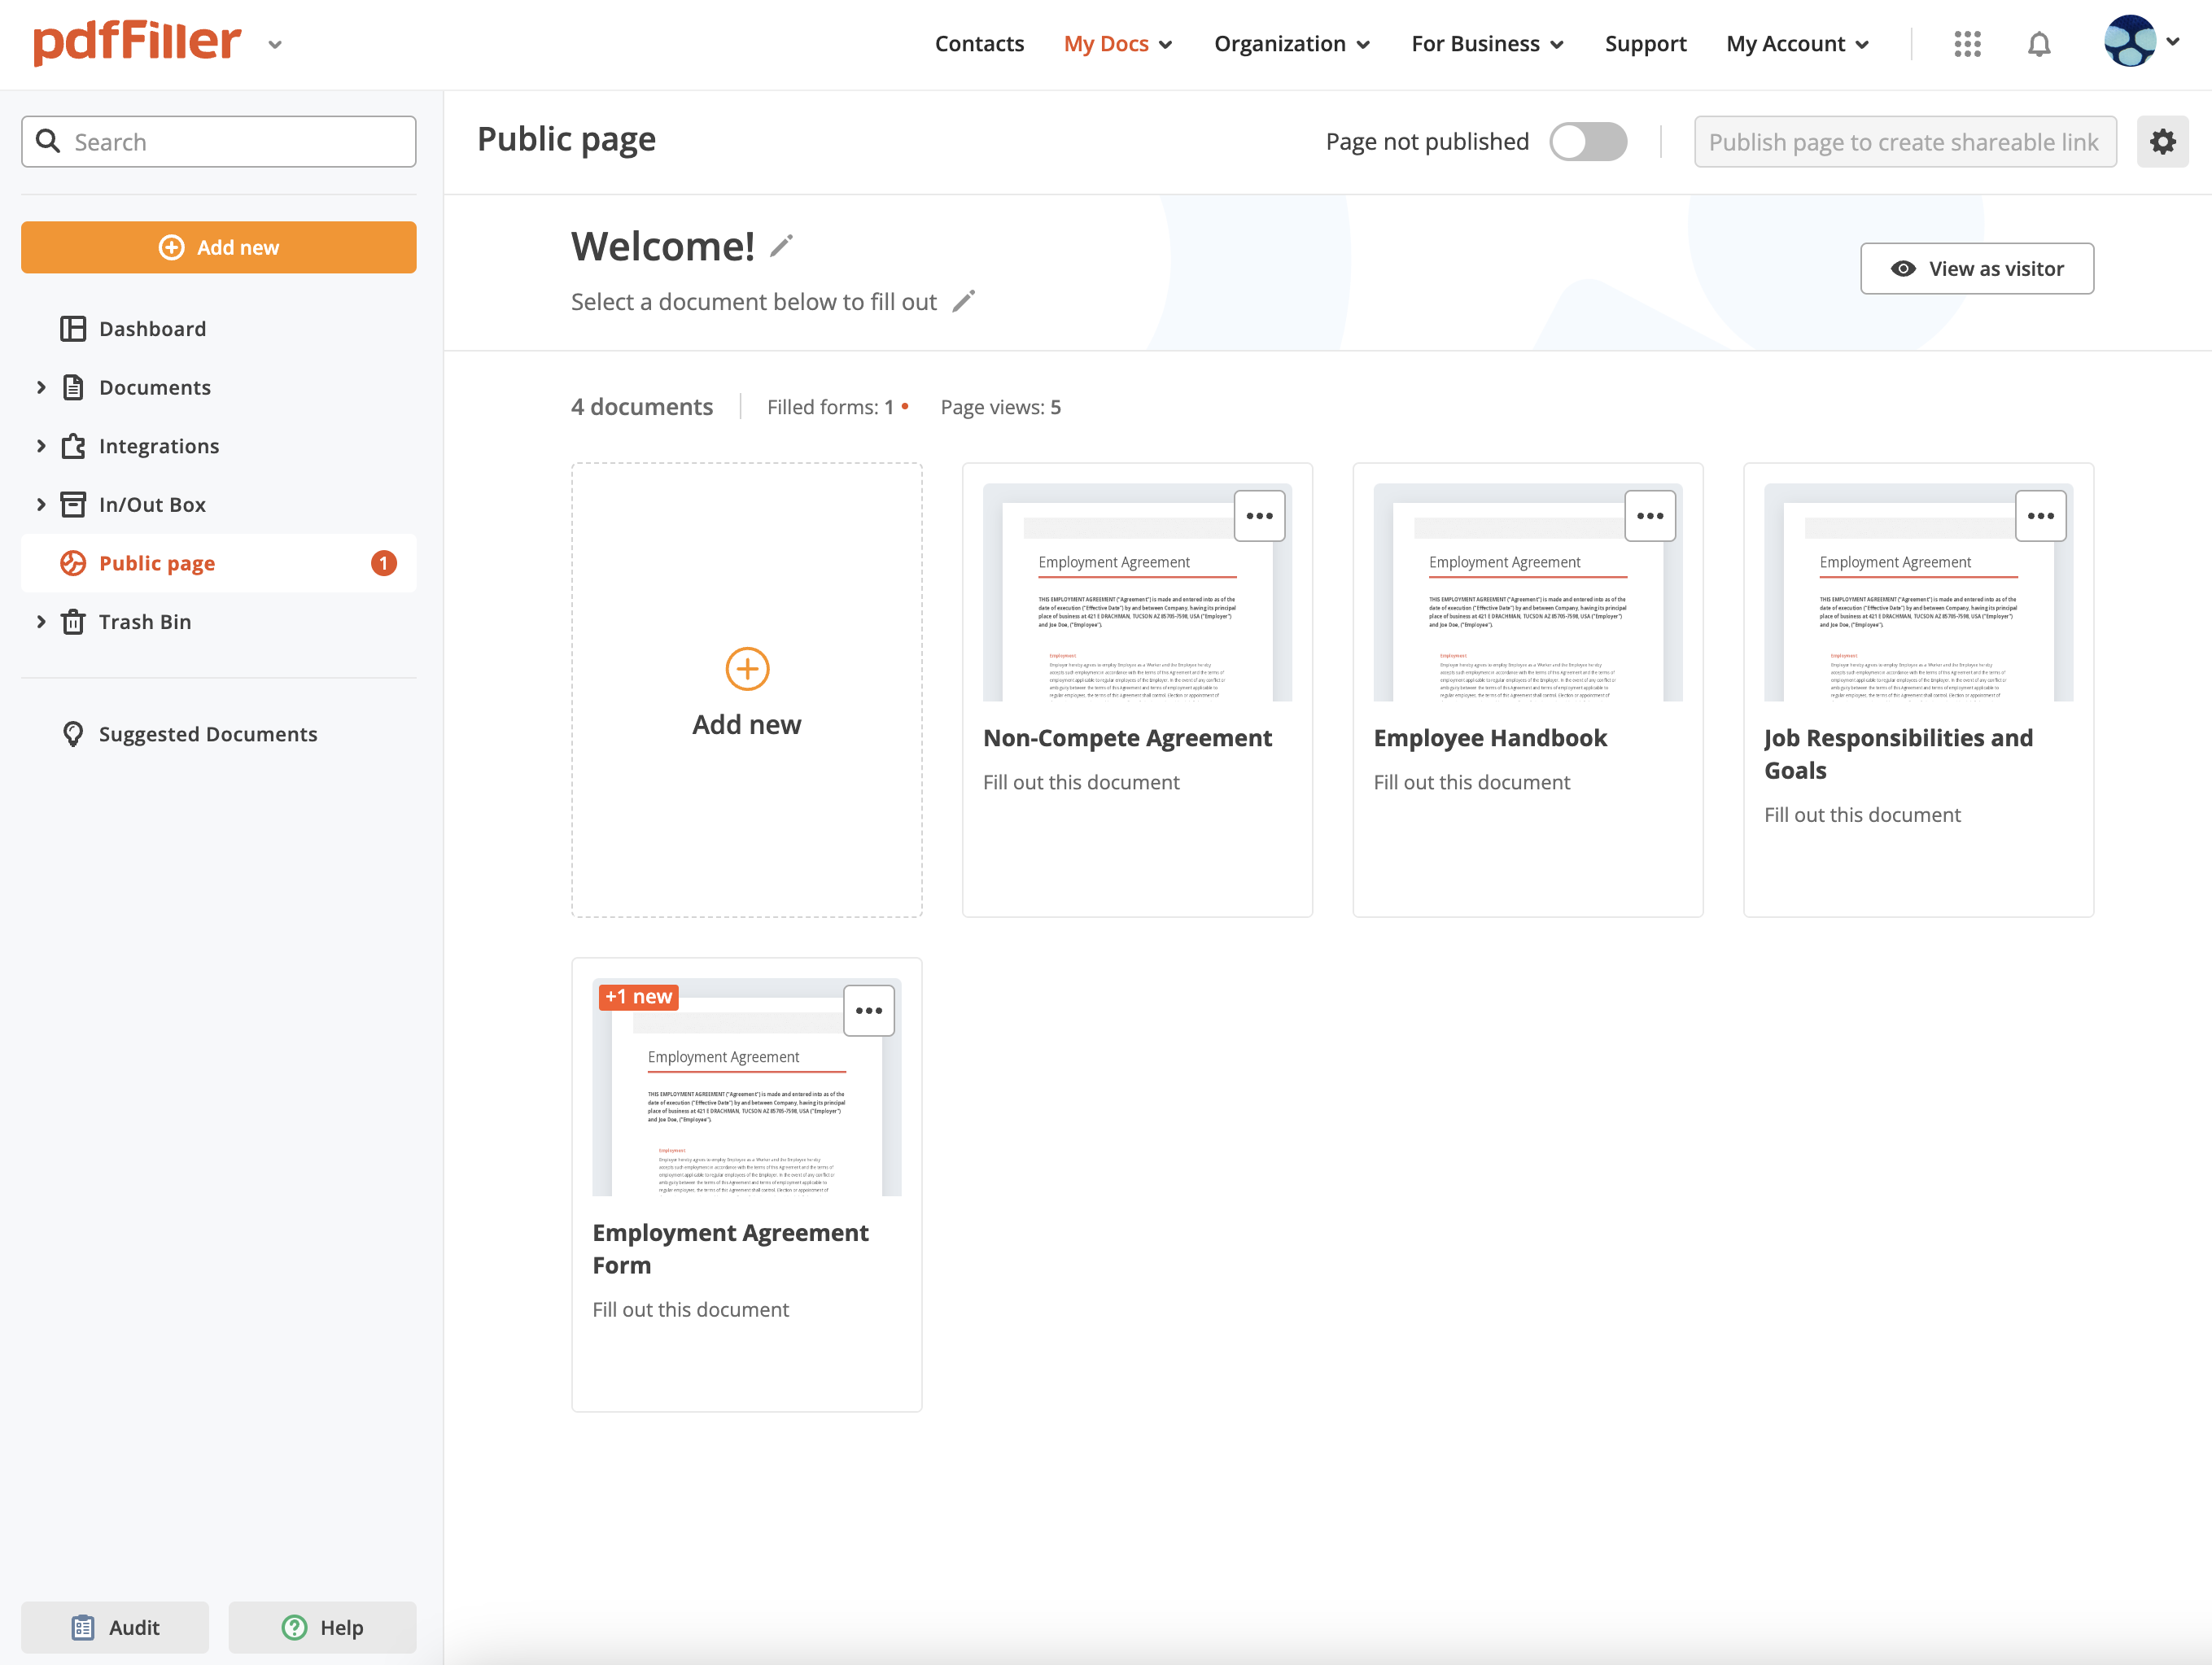The image size is (2212, 1665).
Task: Click View as visitor eye button
Action: click(1976, 269)
